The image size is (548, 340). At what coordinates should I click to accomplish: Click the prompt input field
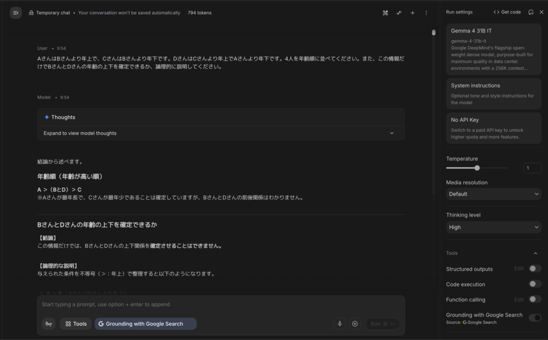pyautogui.click(x=214, y=304)
